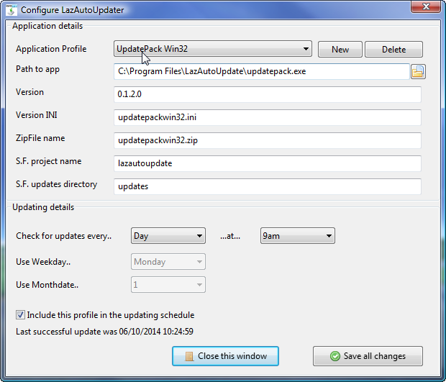Click the 'Configure LazAutoUpdater' window title

pyautogui.click(x=72, y=10)
